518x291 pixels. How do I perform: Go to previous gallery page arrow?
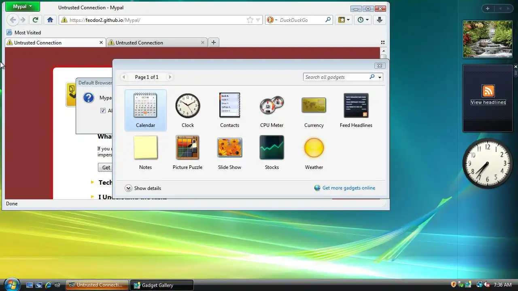point(124,77)
